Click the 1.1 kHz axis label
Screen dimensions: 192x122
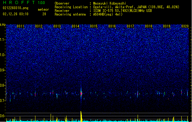(3, 40)
